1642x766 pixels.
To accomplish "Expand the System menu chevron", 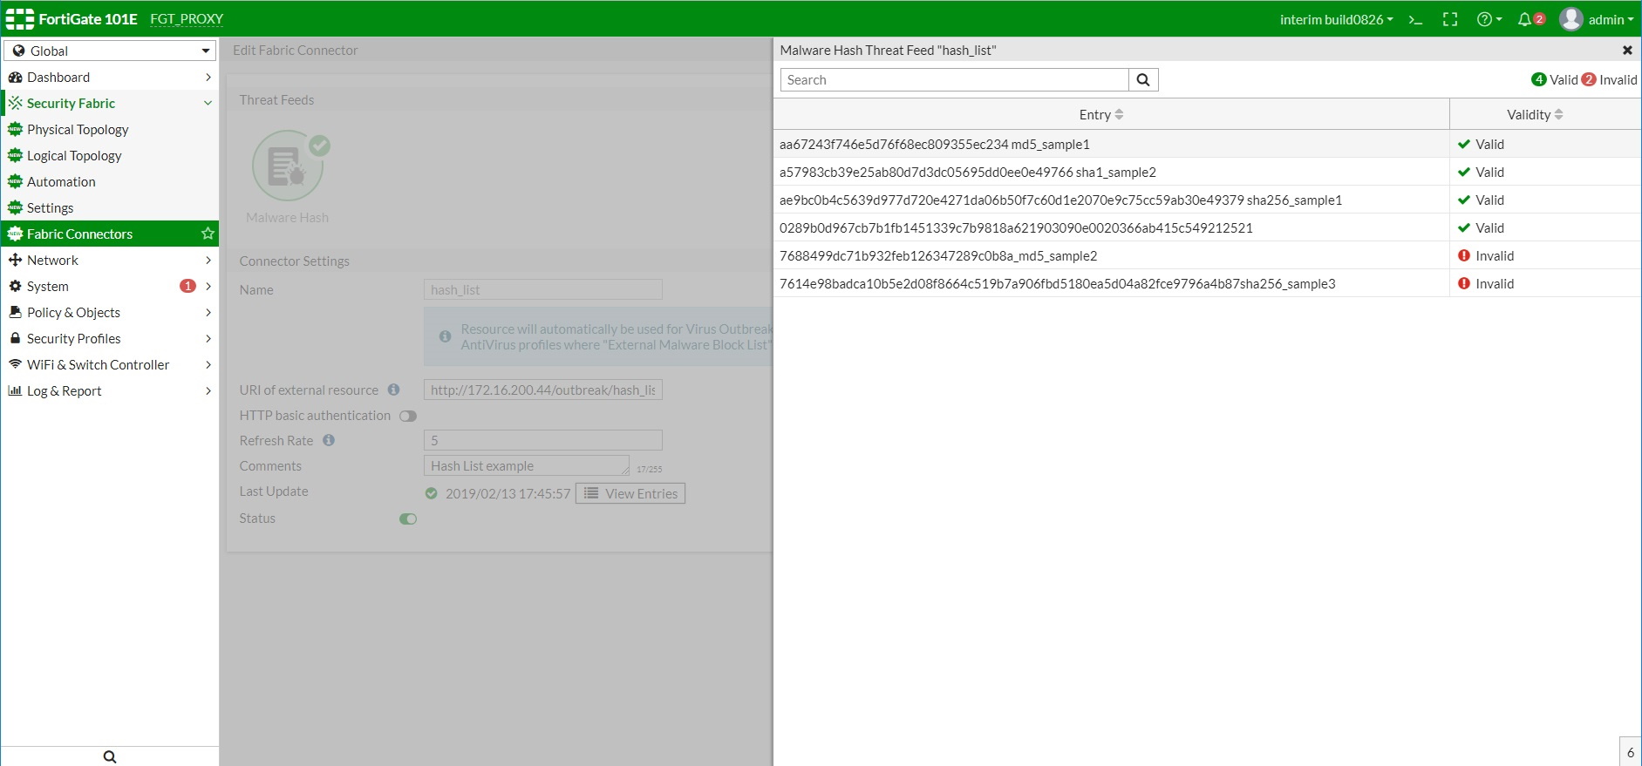I will pos(208,286).
